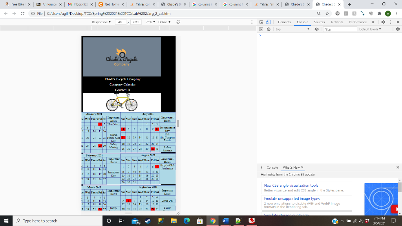Clear the console using the no-entry icon

tap(269, 29)
